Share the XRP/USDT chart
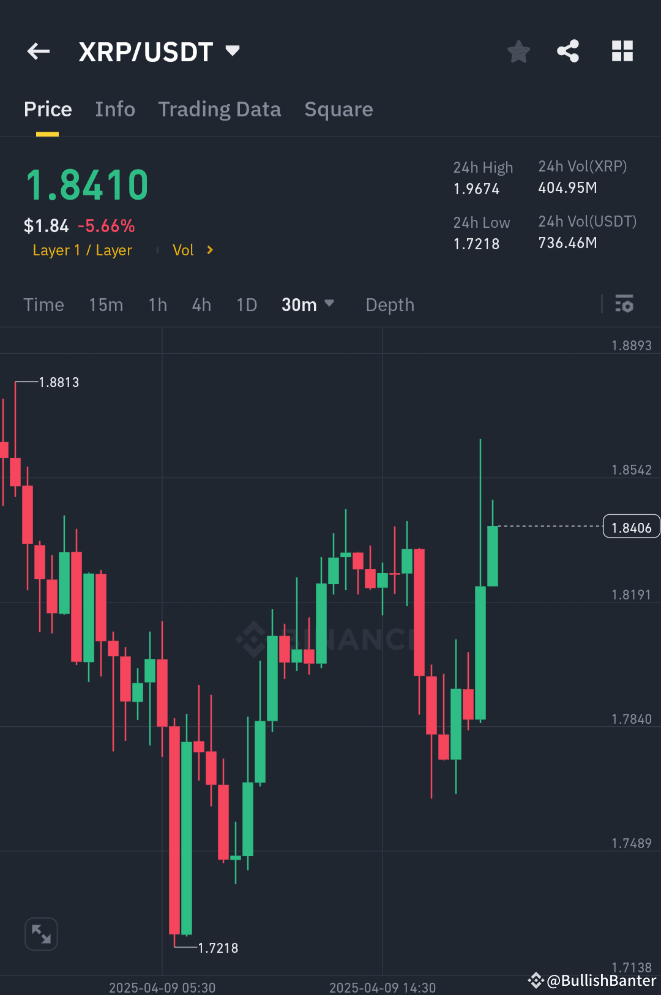The width and height of the screenshot is (661, 995). click(x=568, y=51)
